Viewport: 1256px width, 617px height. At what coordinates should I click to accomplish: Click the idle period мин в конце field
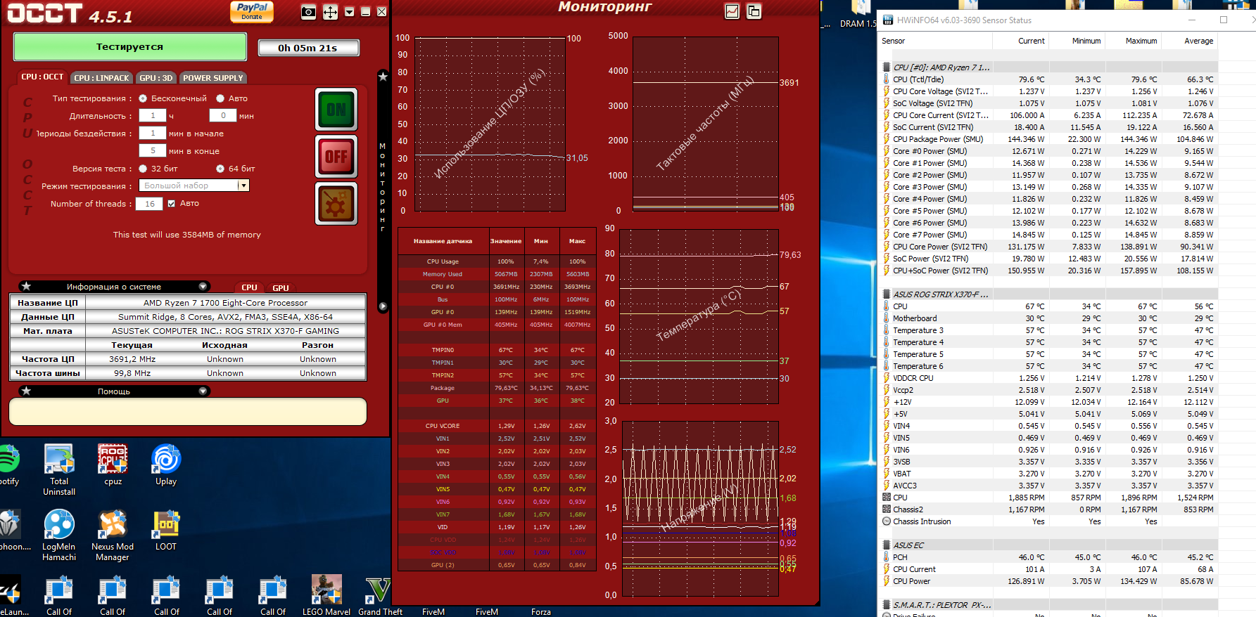pyautogui.click(x=153, y=150)
